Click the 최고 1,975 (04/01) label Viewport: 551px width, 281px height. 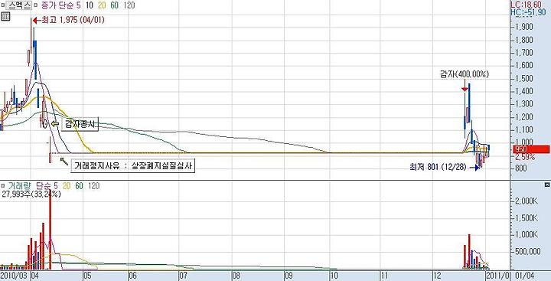tap(73, 20)
